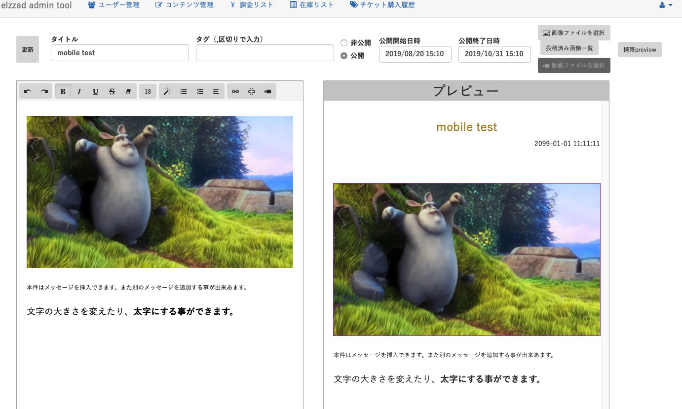
Task: Open 携帯preview
Action: (x=640, y=49)
